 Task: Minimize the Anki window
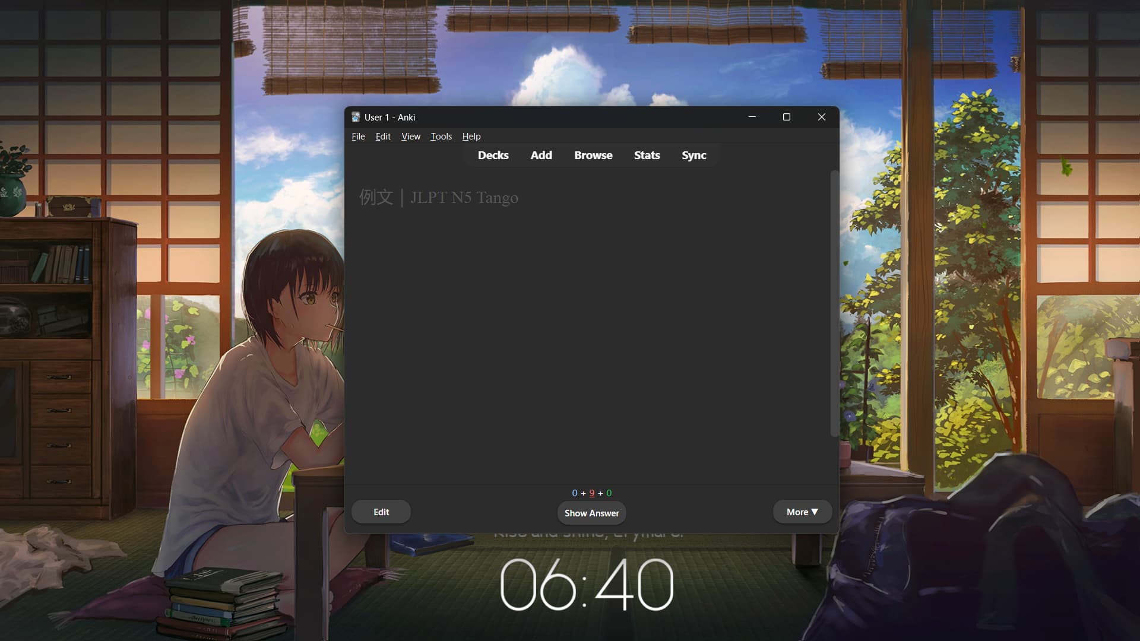(x=752, y=117)
